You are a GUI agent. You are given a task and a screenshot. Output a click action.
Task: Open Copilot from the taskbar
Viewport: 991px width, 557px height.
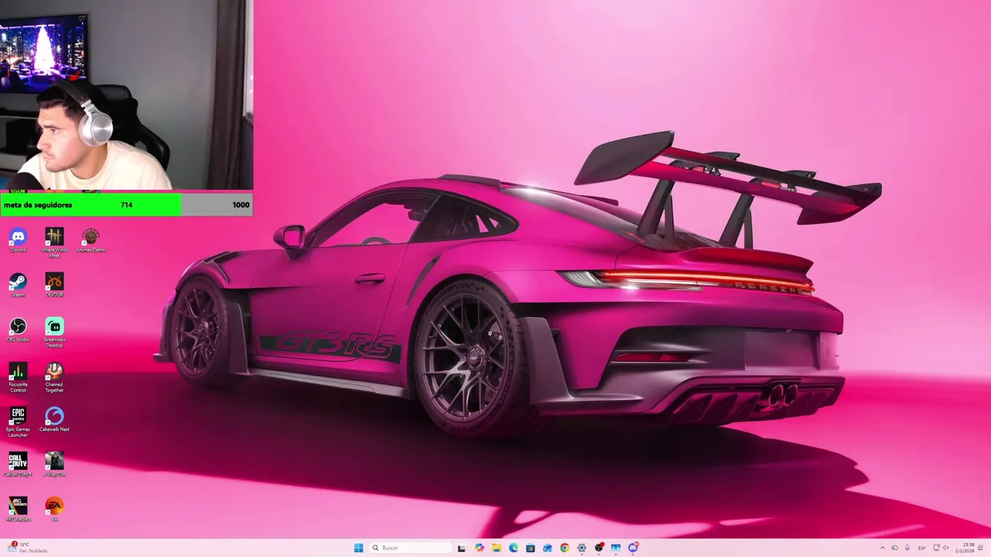click(479, 548)
